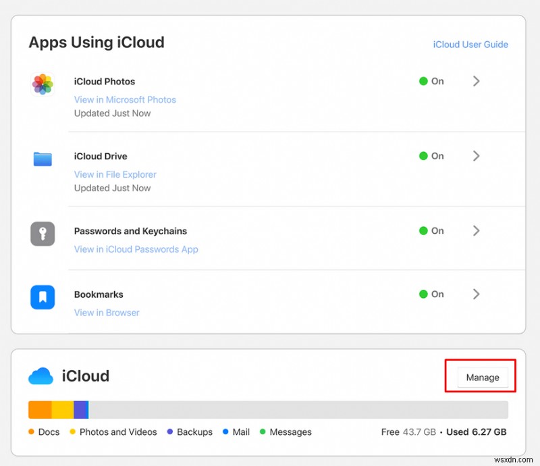
Task: Click the Bookmarks title text
Action: coord(99,294)
